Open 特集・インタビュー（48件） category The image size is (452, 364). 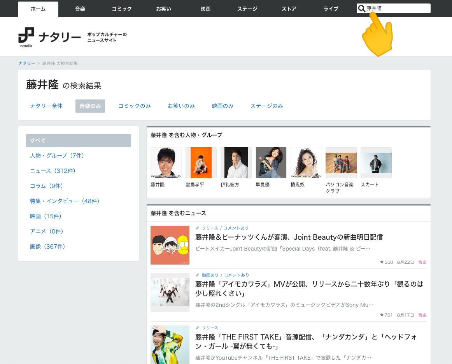pos(65,201)
